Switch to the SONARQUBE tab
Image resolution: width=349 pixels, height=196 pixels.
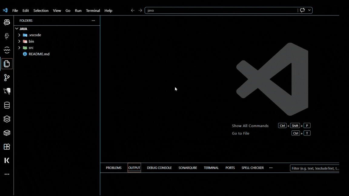[188, 168]
